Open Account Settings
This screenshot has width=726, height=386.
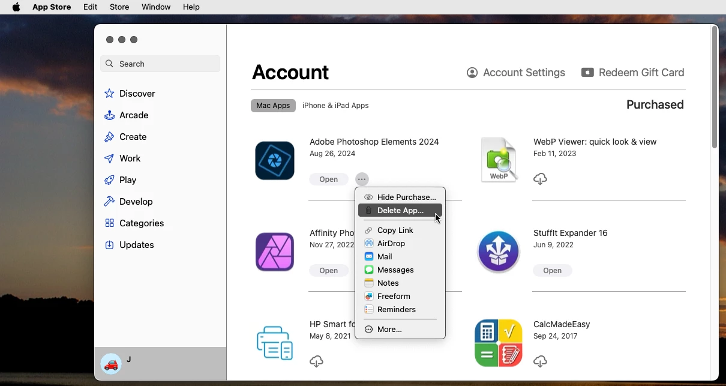tap(516, 73)
